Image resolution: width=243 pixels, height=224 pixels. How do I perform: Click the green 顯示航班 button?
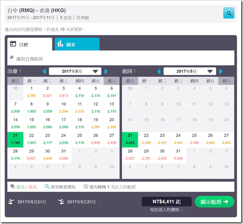[214, 202]
